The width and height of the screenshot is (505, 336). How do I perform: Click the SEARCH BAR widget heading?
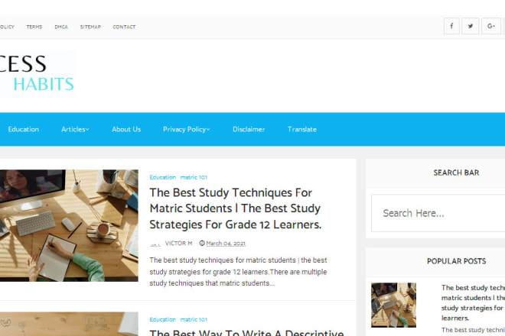[456, 173]
